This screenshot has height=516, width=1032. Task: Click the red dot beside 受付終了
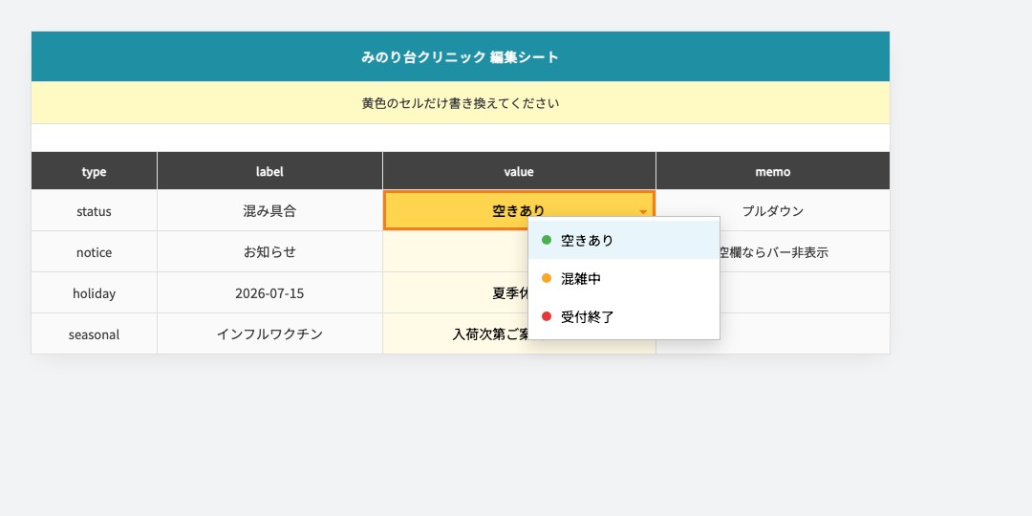(x=547, y=316)
